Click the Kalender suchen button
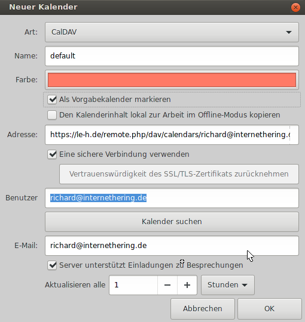 (172, 222)
